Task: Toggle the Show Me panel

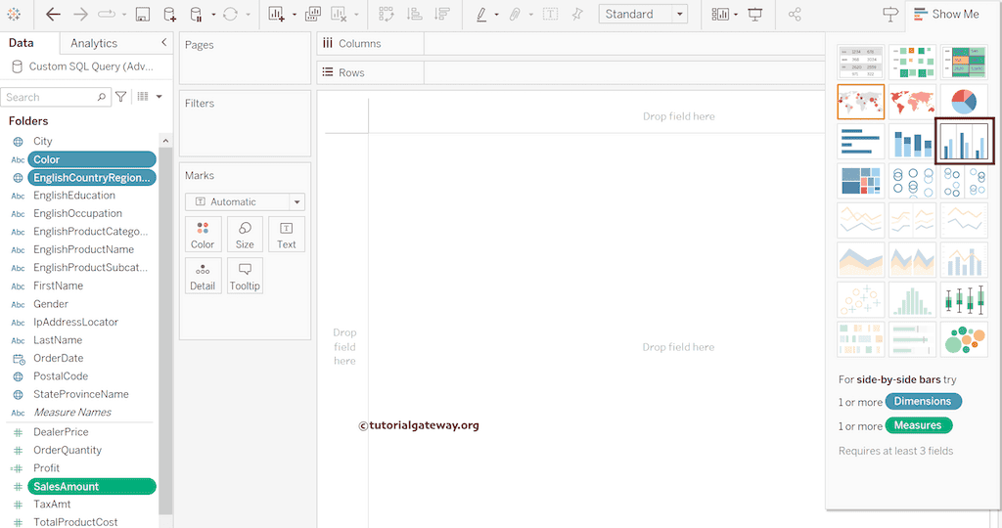Action: tap(943, 15)
